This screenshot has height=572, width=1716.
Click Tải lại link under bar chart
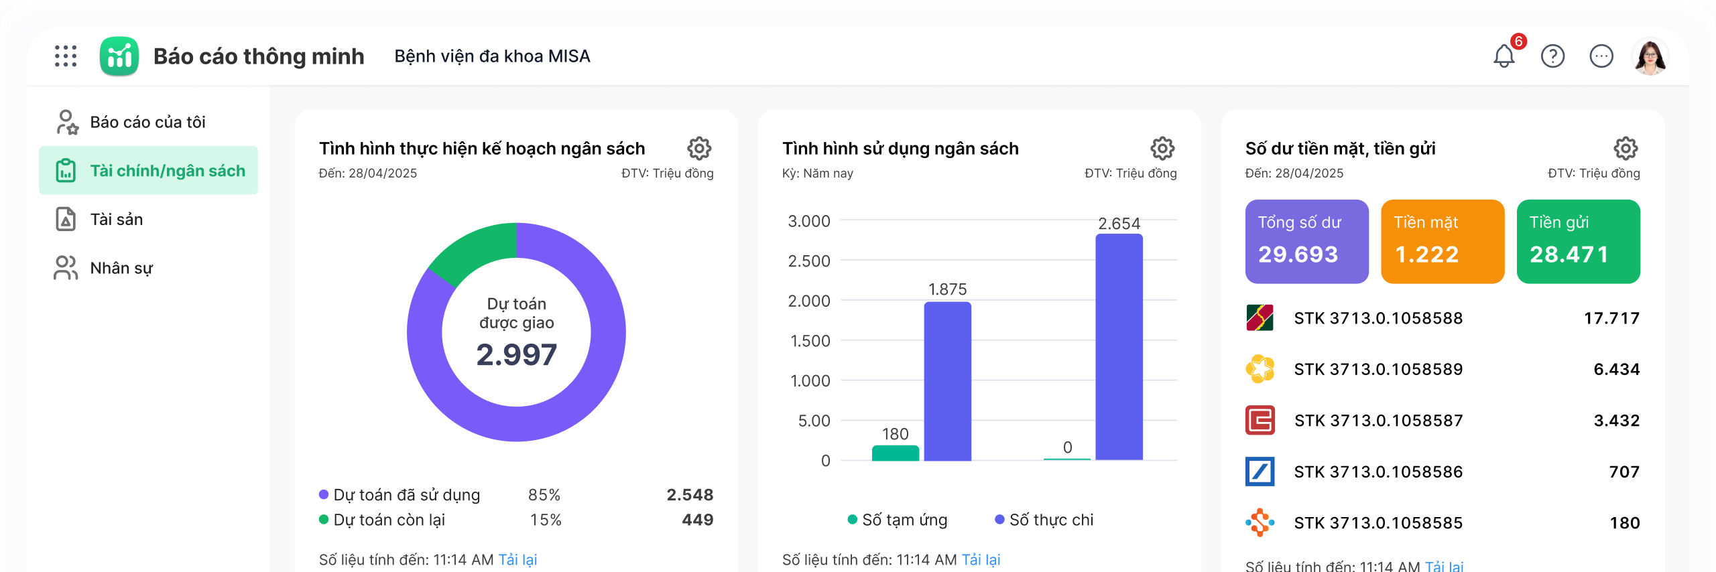click(x=981, y=560)
